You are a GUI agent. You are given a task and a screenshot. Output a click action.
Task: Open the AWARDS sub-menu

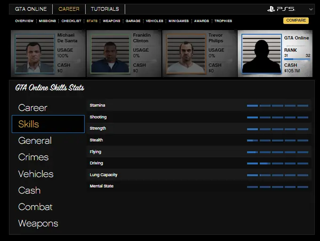pos(201,21)
